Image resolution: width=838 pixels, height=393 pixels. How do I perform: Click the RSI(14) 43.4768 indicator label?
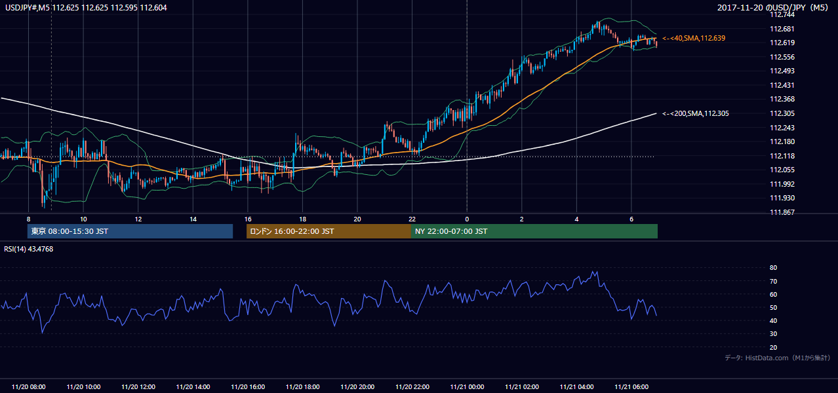29,248
